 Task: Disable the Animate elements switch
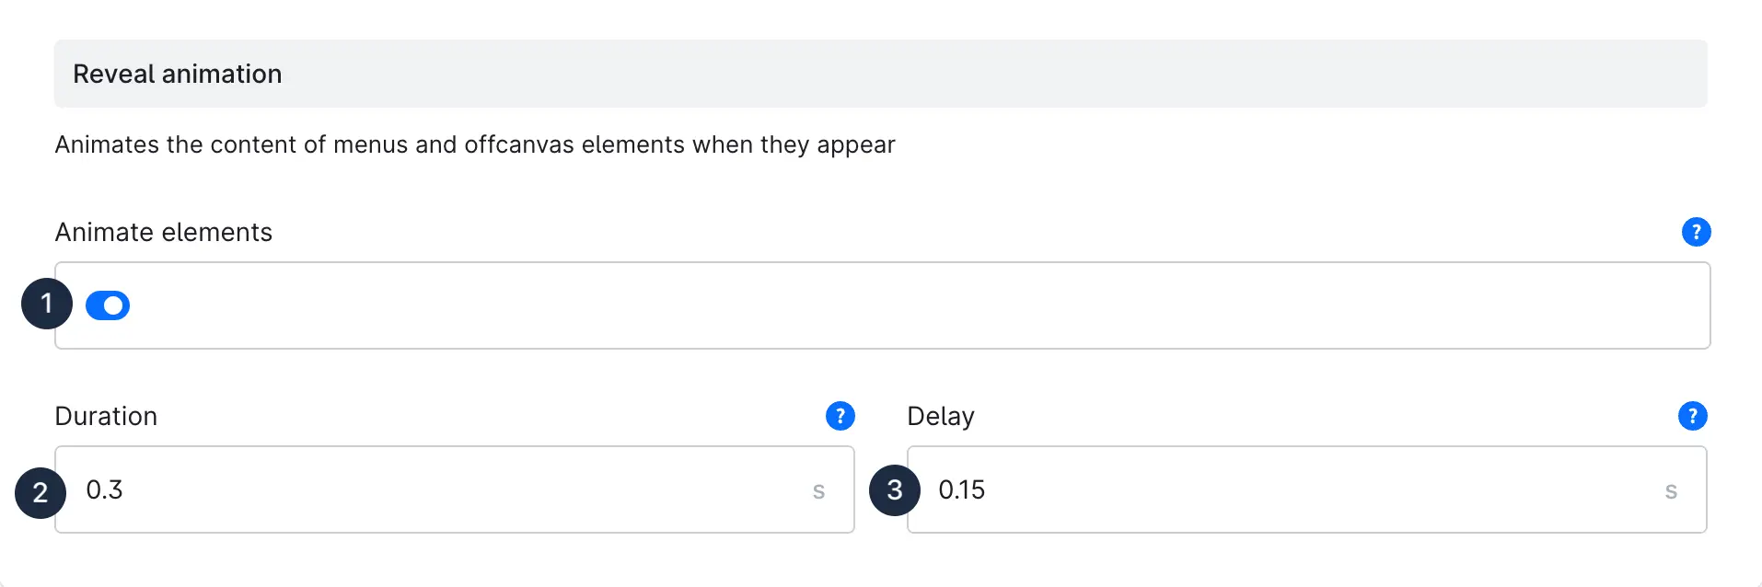(x=108, y=305)
